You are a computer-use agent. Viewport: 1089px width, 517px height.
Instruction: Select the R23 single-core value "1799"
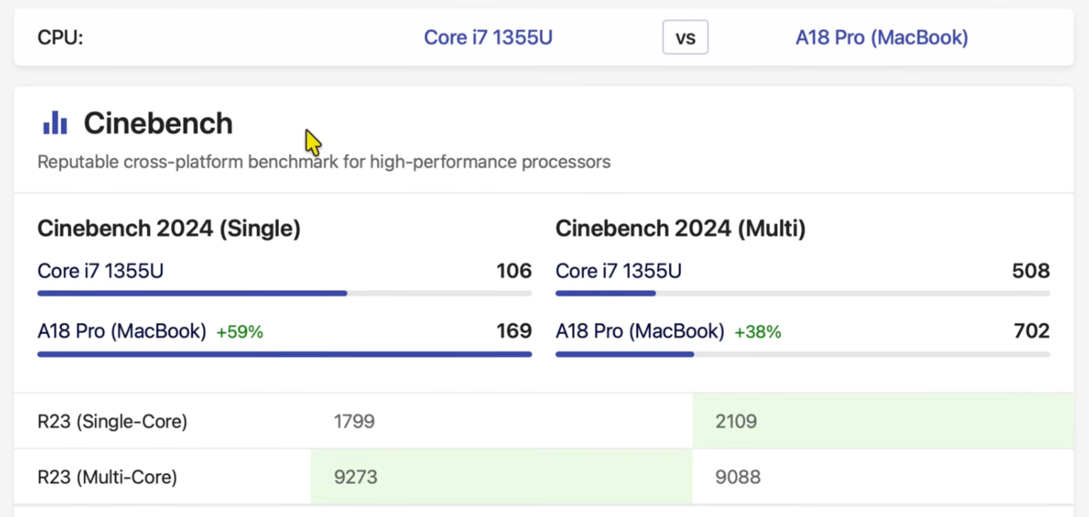(x=354, y=422)
